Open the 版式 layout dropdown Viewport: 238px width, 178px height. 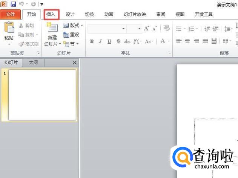tap(73, 26)
